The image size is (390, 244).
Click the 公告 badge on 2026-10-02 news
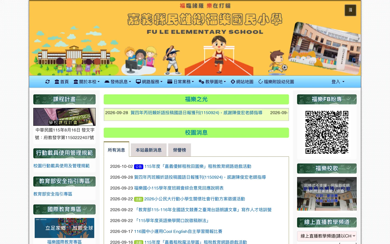click(139, 166)
